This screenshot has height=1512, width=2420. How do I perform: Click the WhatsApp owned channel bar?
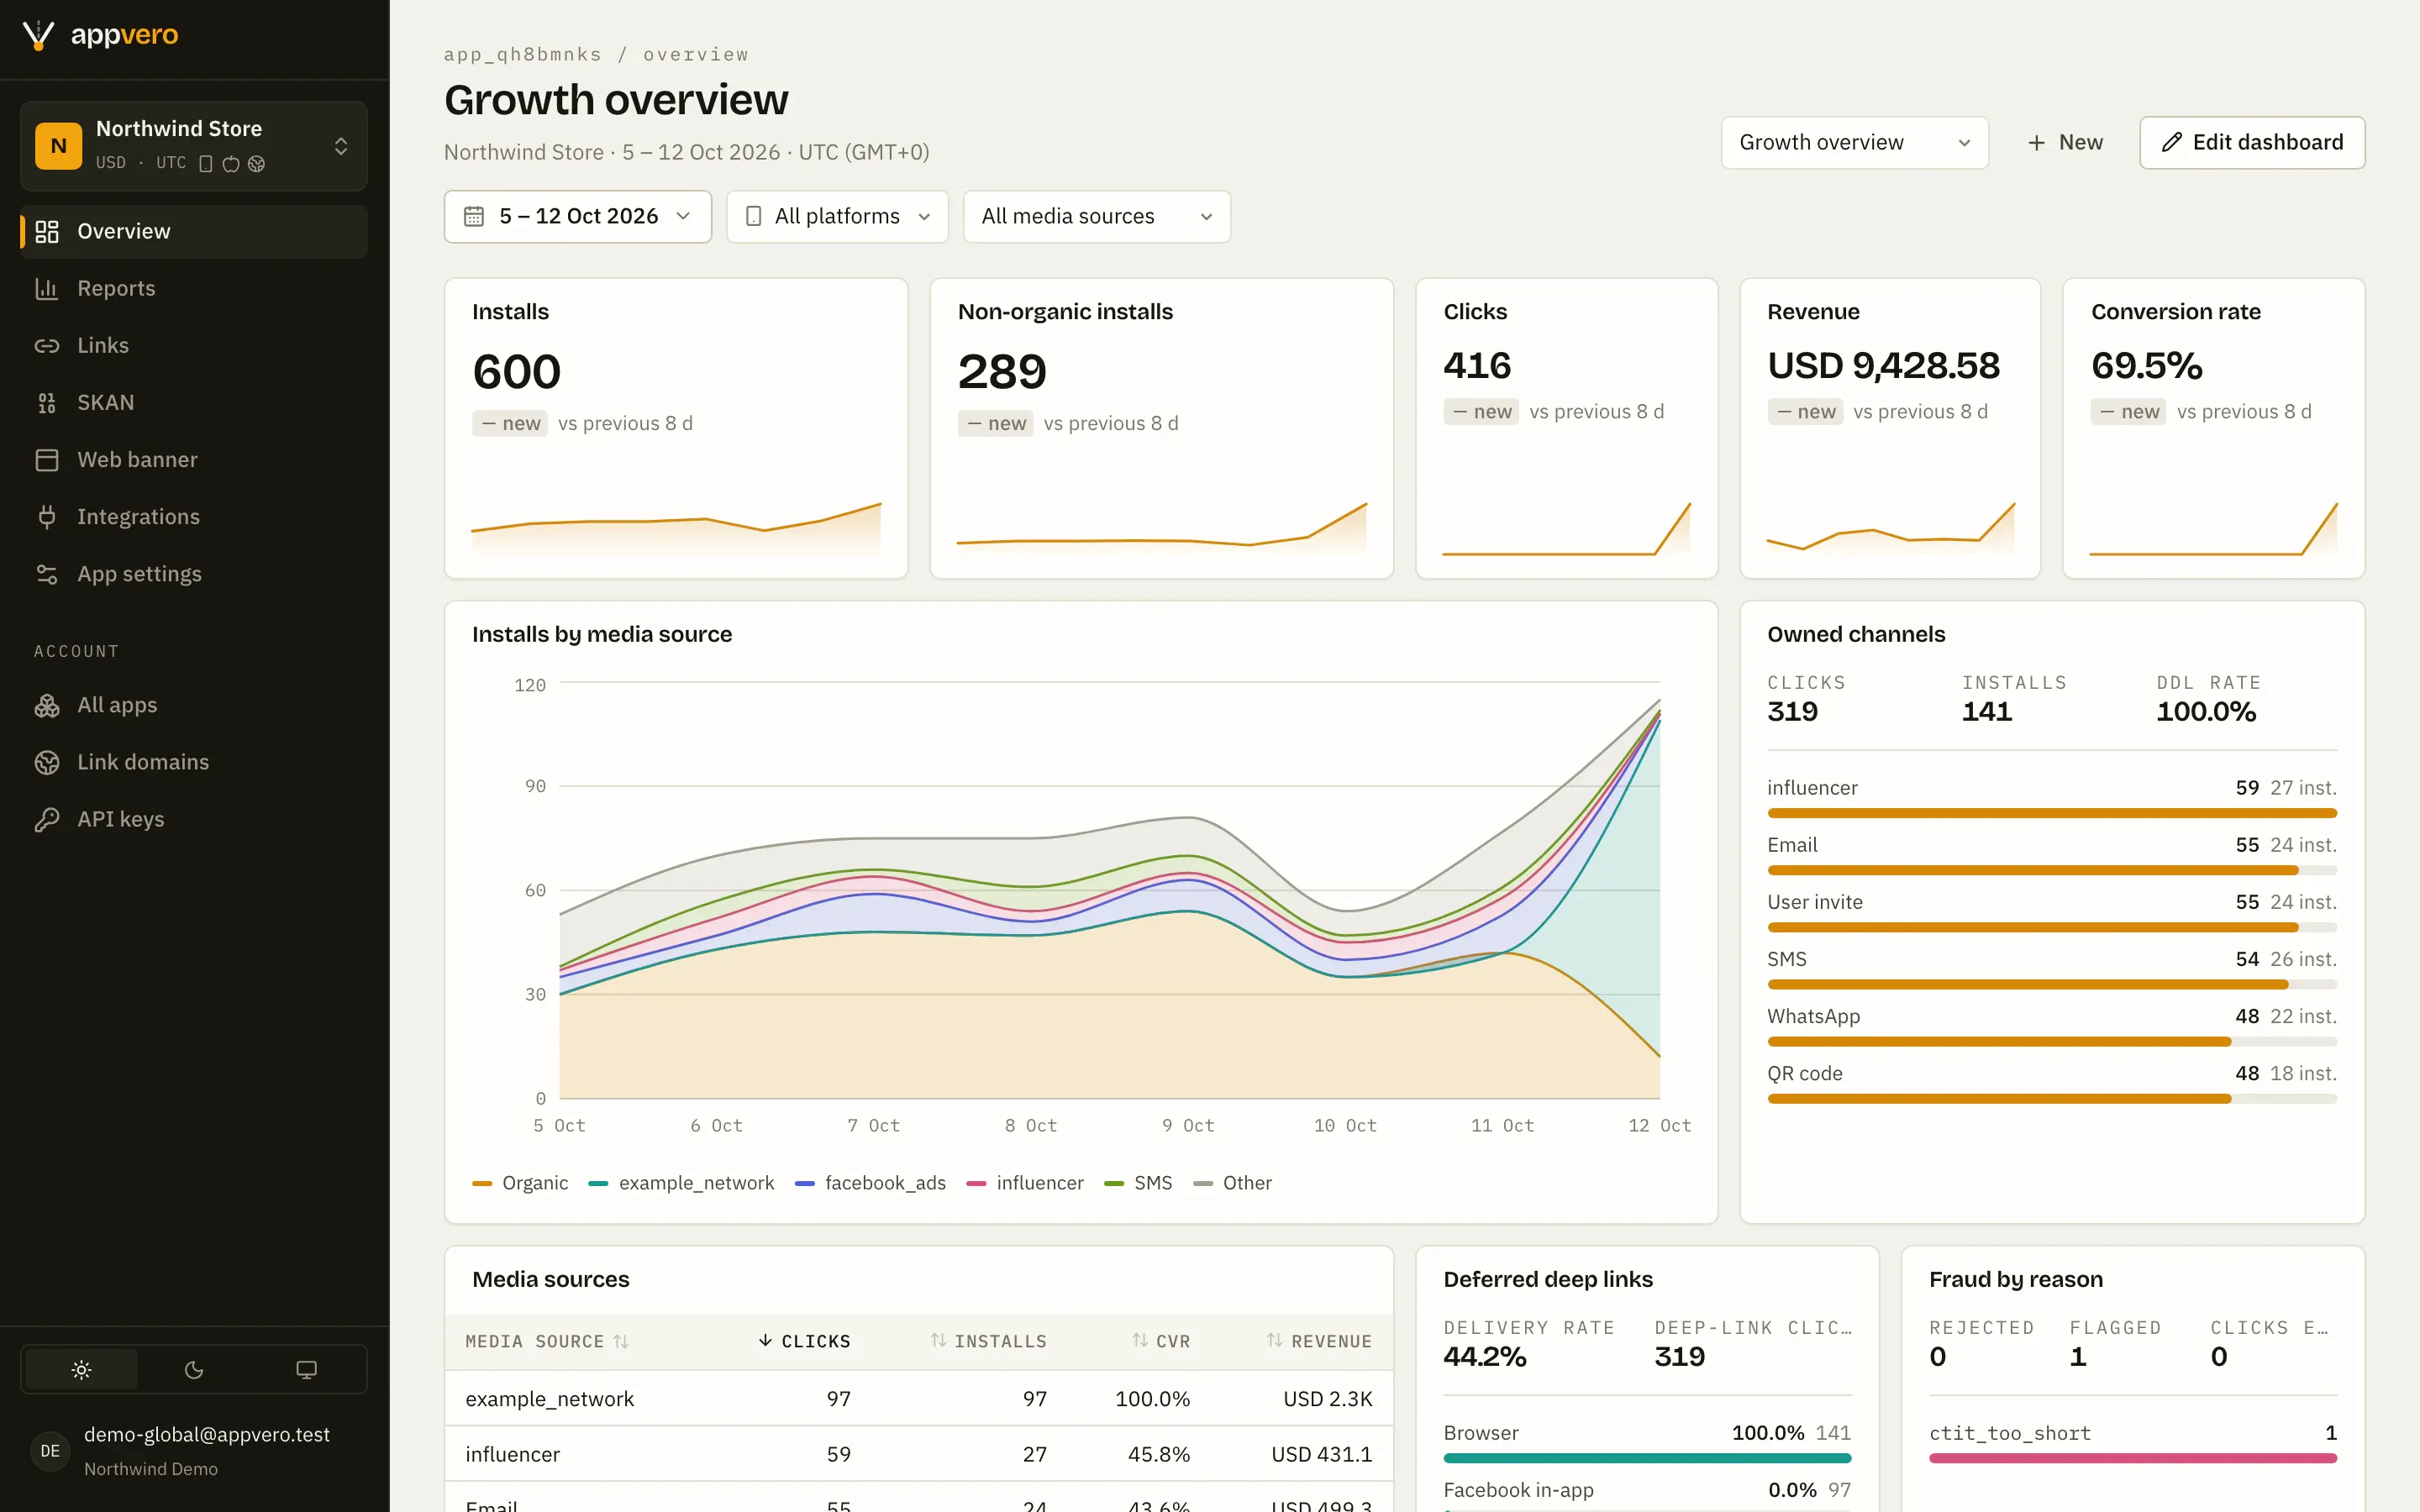(x=2052, y=1041)
